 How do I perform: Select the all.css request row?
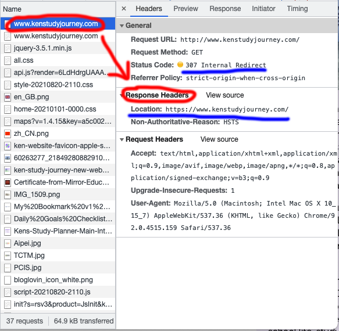coord(58,60)
